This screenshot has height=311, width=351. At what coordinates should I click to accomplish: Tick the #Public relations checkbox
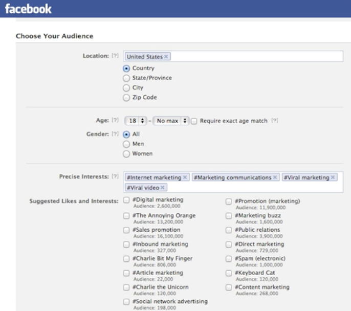[x=229, y=230]
